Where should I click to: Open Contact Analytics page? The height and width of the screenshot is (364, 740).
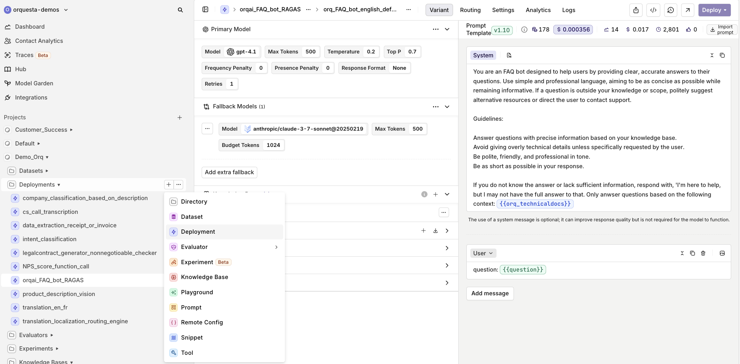tap(39, 41)
